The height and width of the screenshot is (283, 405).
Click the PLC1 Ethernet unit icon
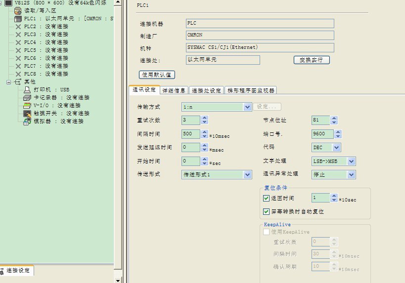coord(18,19)
